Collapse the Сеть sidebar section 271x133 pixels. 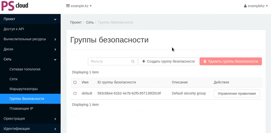(30, 59)
